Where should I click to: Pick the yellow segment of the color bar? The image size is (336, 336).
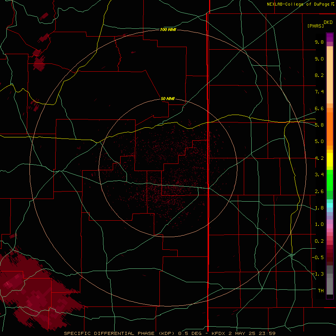(330, 160)
